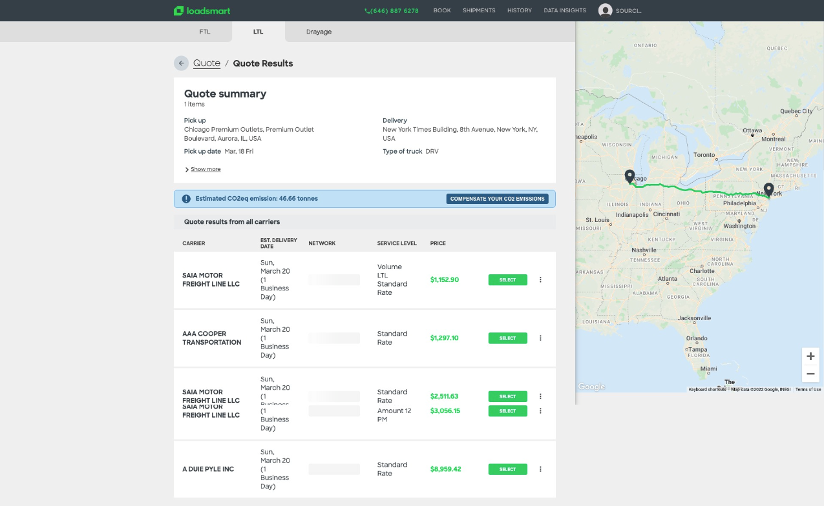Zoom out on the map
Viewport: 824px width, 506px height.
[x=810, y=374]
